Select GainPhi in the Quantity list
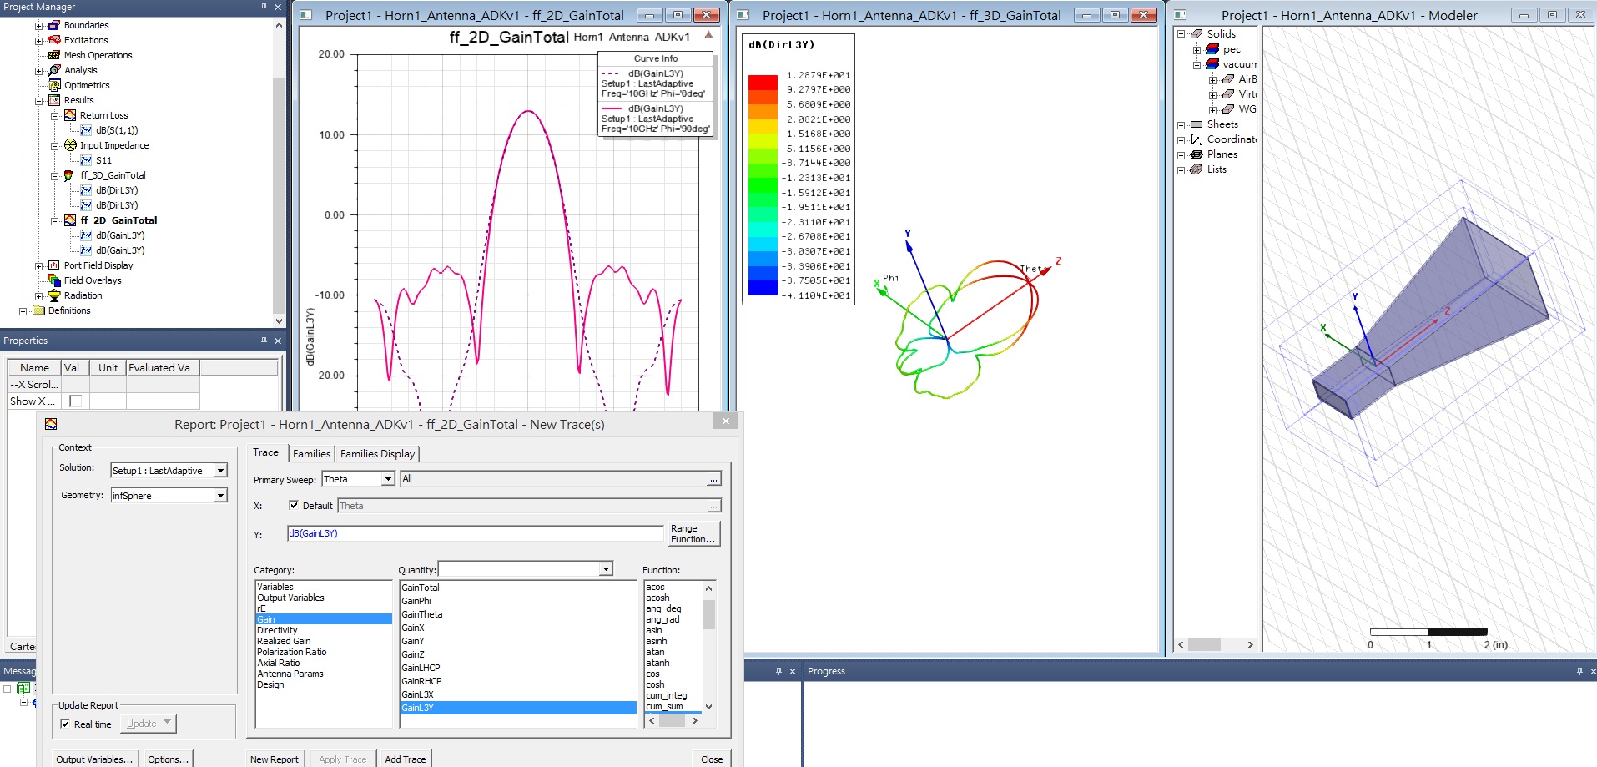 (518, 601)
